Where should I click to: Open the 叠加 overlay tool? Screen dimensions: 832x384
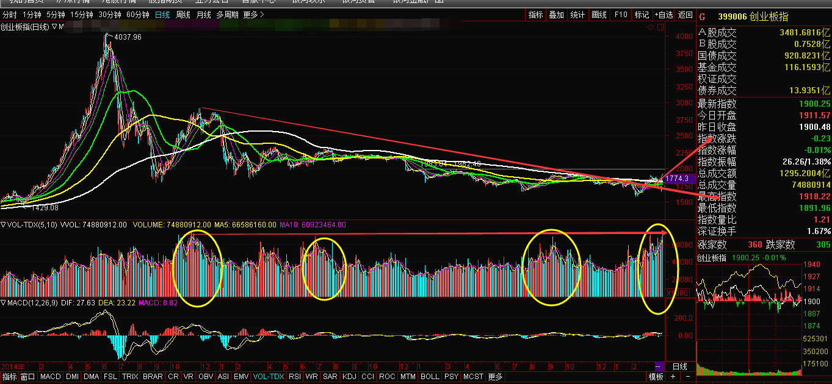[x=556, y=15]
